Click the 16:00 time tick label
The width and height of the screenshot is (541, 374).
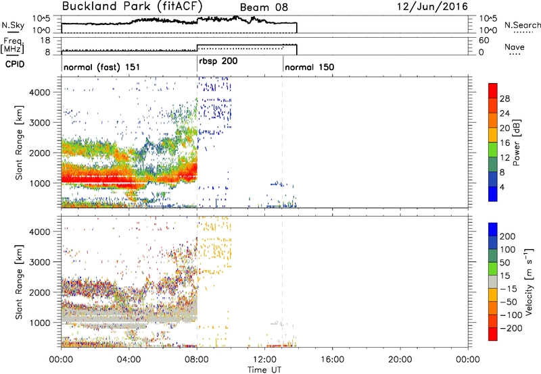pyautogui.click(x=332, y=360)
